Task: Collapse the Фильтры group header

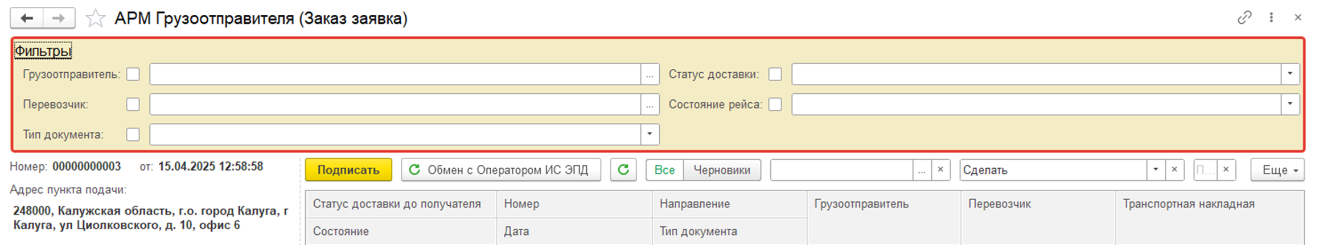Action: point(43,51)
